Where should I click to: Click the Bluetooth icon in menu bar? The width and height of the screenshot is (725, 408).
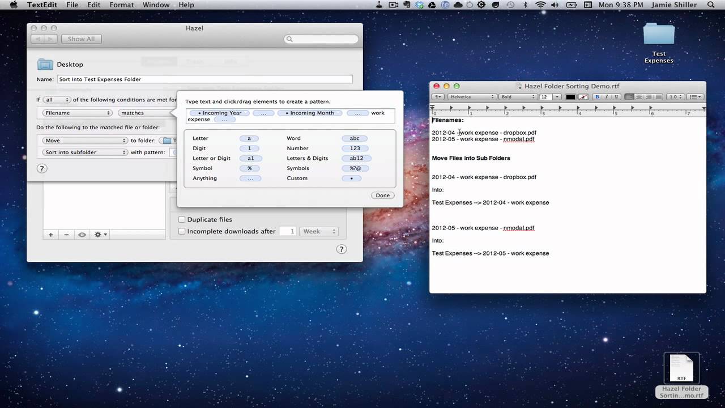click(525, 5)
